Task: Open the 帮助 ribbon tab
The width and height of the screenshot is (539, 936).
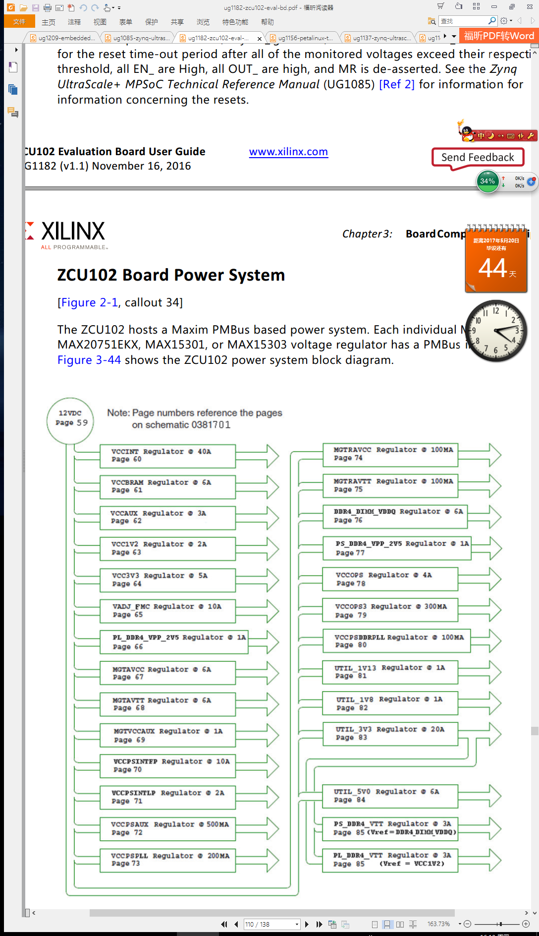Action: 268,22
